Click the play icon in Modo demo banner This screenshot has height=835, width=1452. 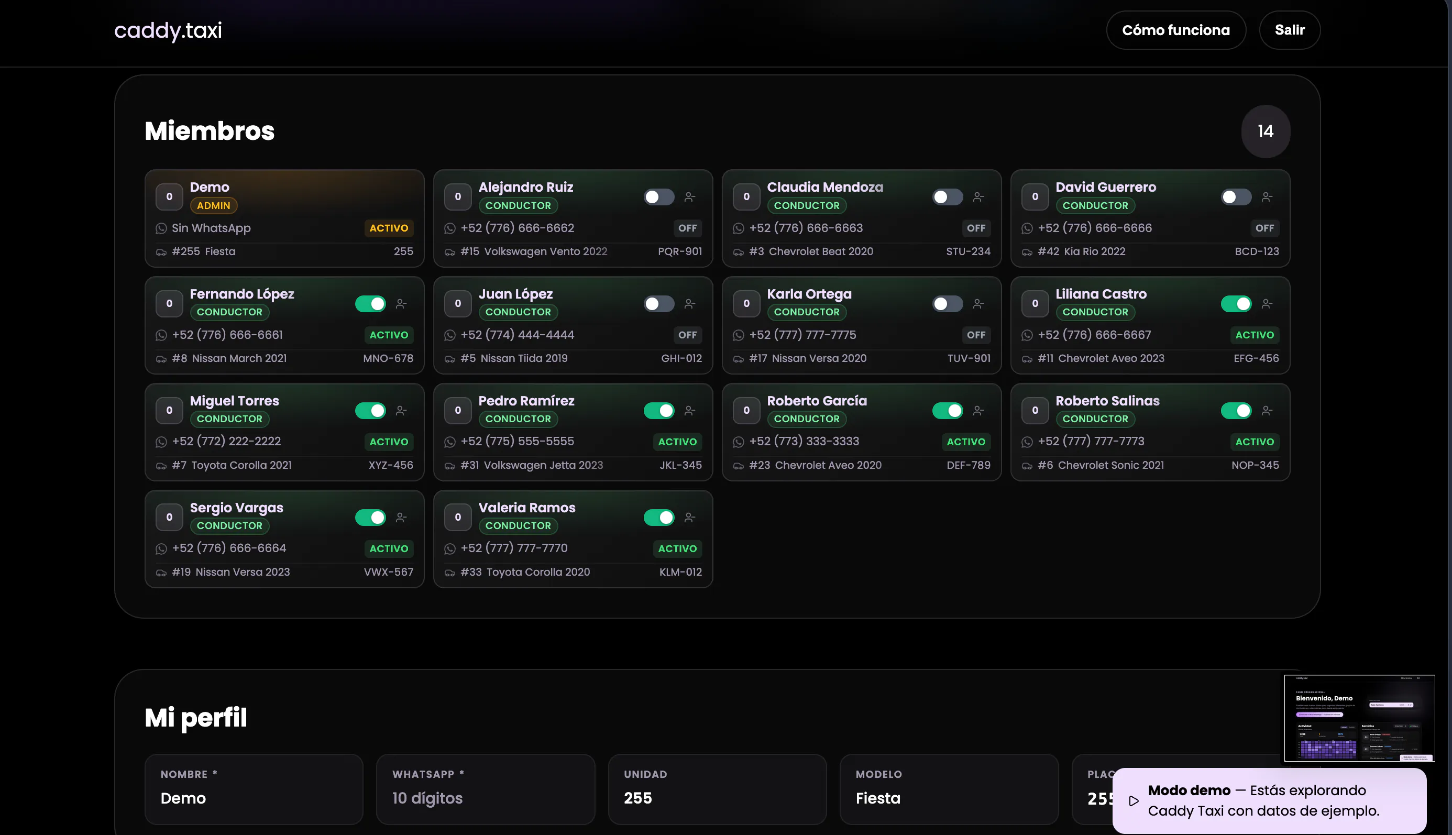click(x=1134, y=800)
